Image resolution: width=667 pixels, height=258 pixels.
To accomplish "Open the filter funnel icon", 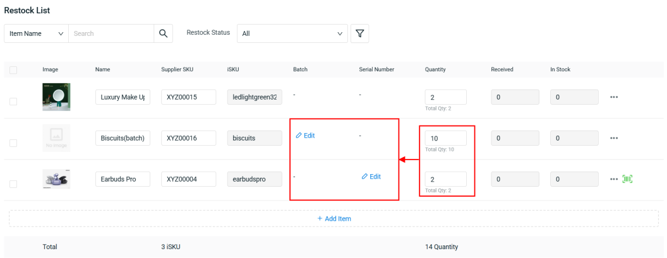I will coord(359,33).
